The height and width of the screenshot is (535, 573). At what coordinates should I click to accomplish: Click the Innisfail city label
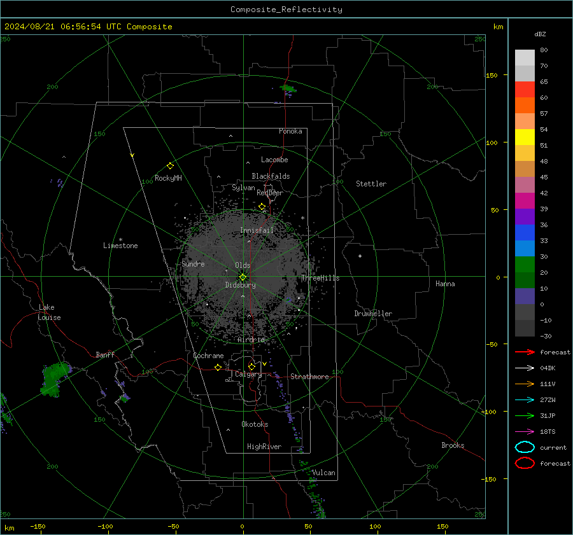[x=257, y=230]
